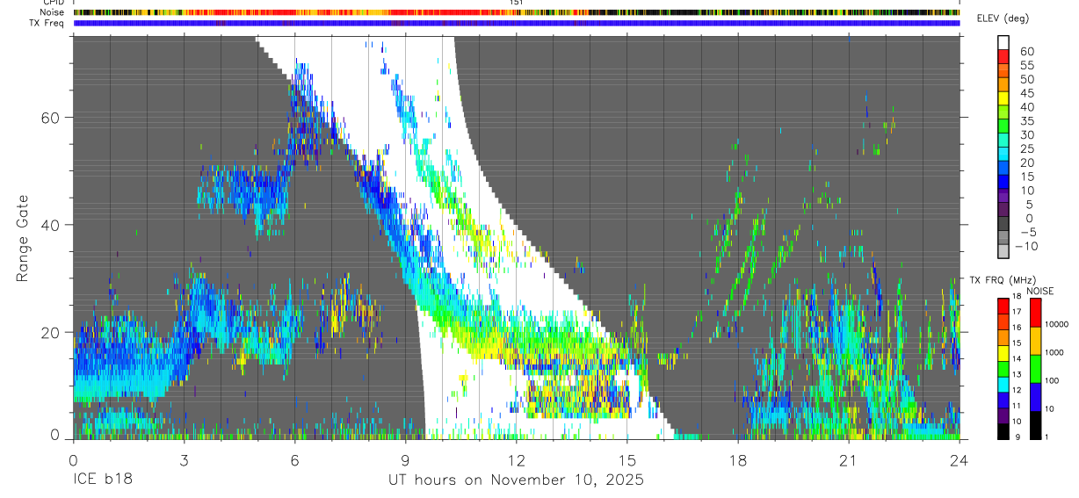Click the '1000' value on the NOISE scale
This screenshot has height=498, width=1079.
pos(1054,352)
